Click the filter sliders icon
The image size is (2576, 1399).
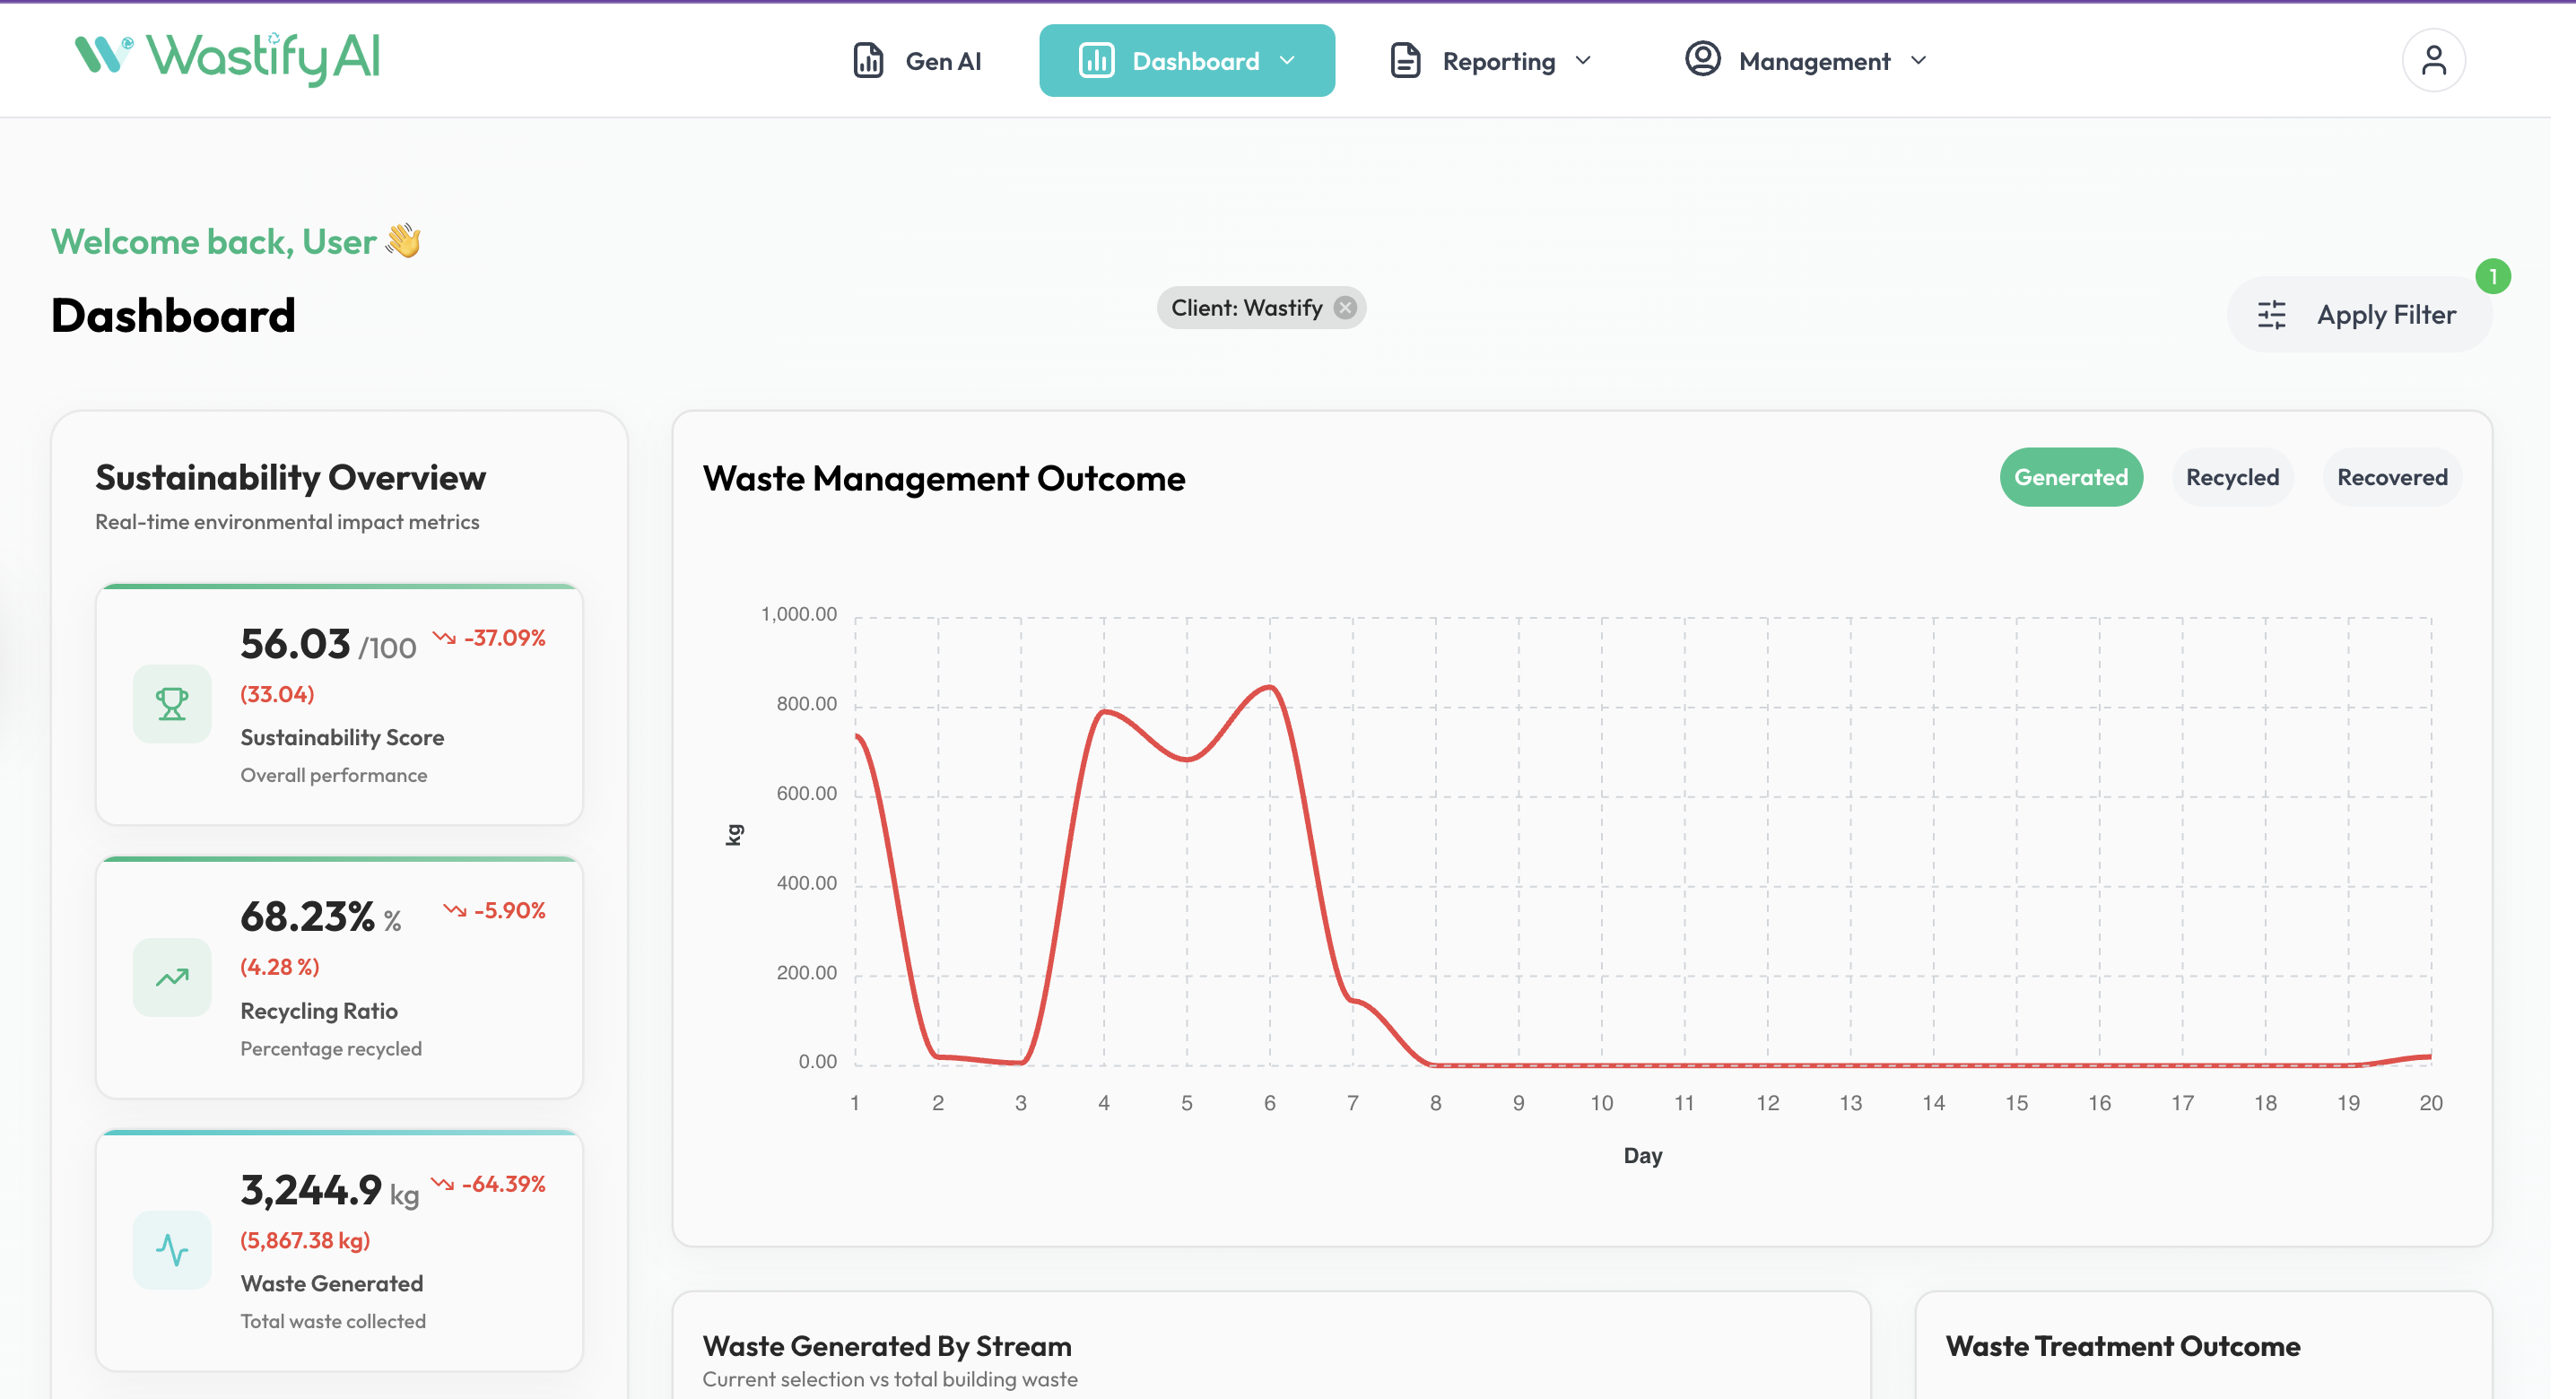click(2271, 315)
